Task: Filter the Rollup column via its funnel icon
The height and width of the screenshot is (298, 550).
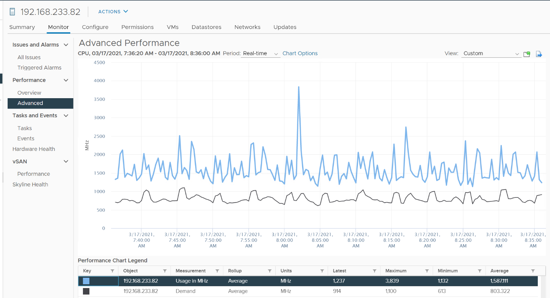Action: click(x=270, y=271)
